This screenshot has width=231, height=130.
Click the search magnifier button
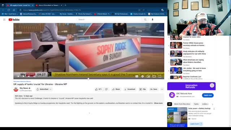(145, 19)
